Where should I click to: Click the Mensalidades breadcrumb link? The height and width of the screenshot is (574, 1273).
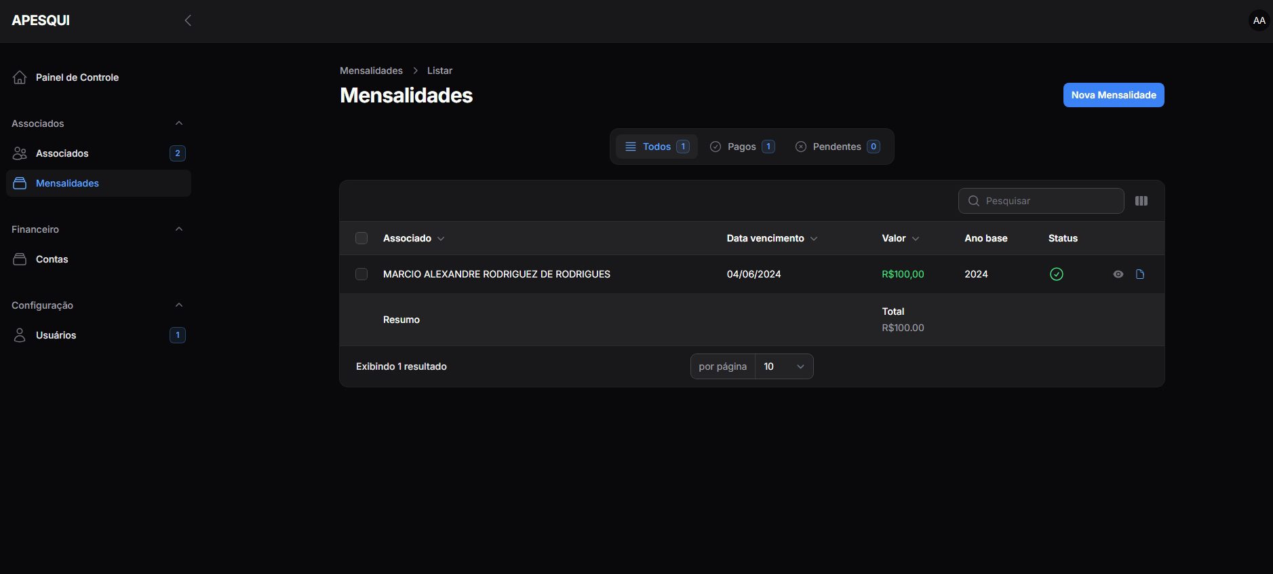(x=371, y=71)
